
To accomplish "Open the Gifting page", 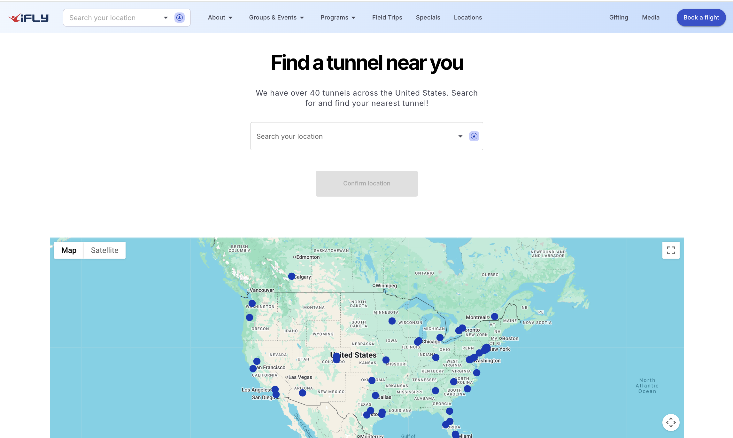I will [619, 18].
